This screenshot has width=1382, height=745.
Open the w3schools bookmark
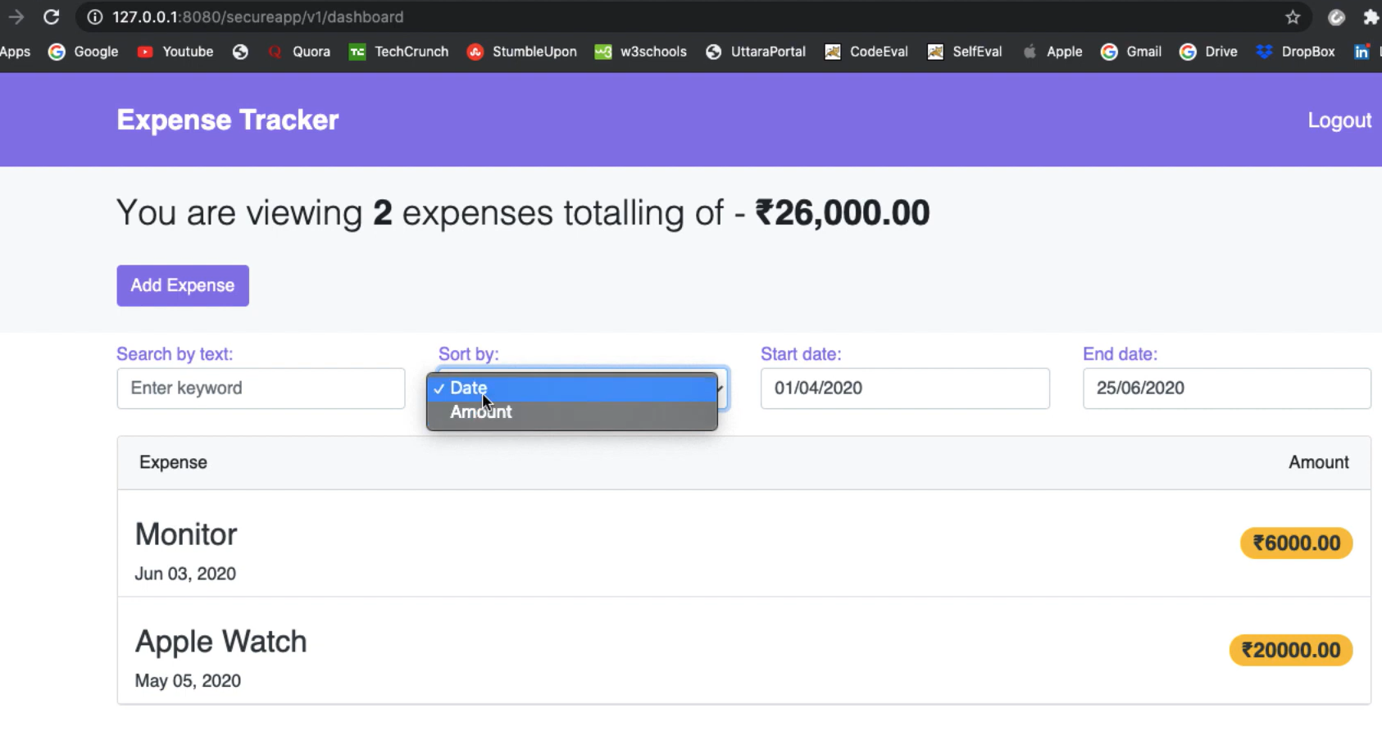pyautogui.click(x=641, y=52)
